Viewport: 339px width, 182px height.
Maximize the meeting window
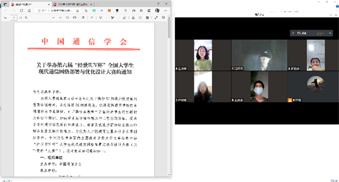336,15
